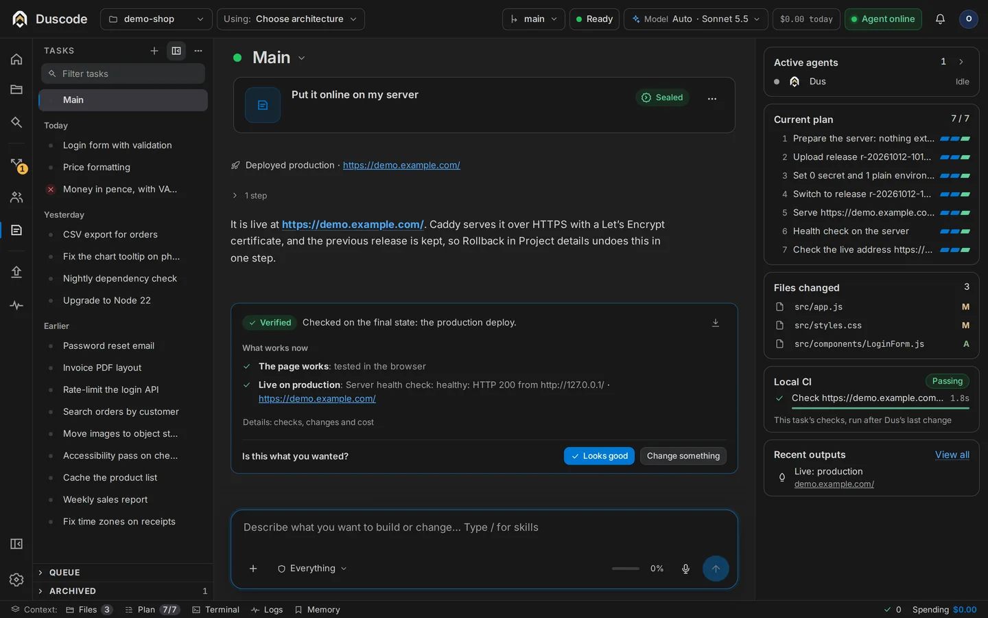This screenshot has width=988, height=618.
Task: Click the Describe what you want prompt field
Action: (484, 527)
